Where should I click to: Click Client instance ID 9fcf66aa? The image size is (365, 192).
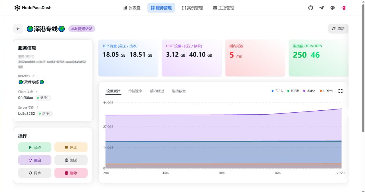pos(25,98)
